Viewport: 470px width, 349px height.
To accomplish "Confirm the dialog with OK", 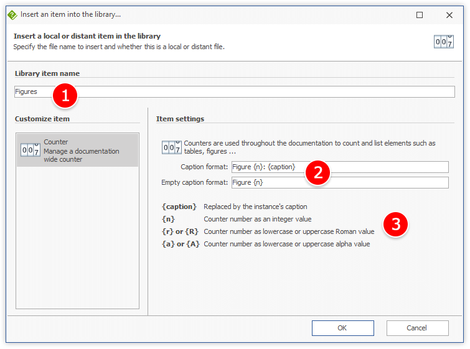I will pyautogui.click(x=342, y=328).
